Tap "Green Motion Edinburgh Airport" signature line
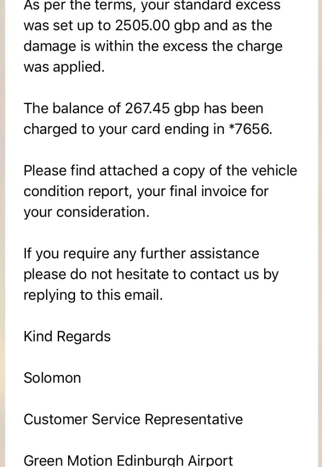This screenshot has width=322, height=467. tap(128, 460)
